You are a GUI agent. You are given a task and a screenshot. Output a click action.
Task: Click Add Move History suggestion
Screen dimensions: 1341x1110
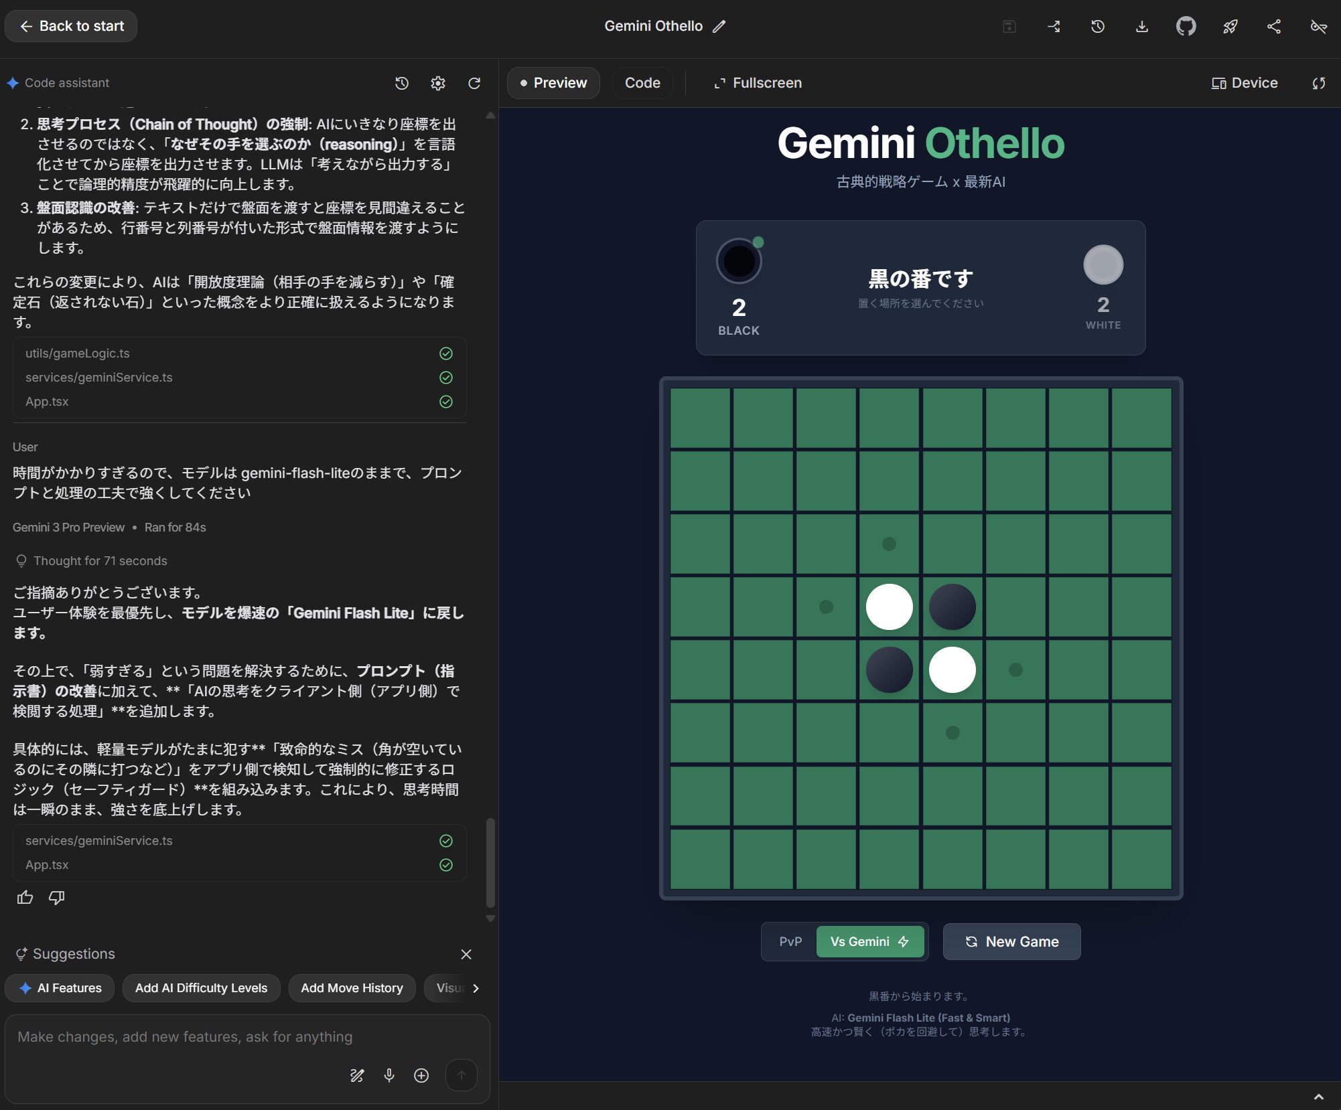click(352, 988)
